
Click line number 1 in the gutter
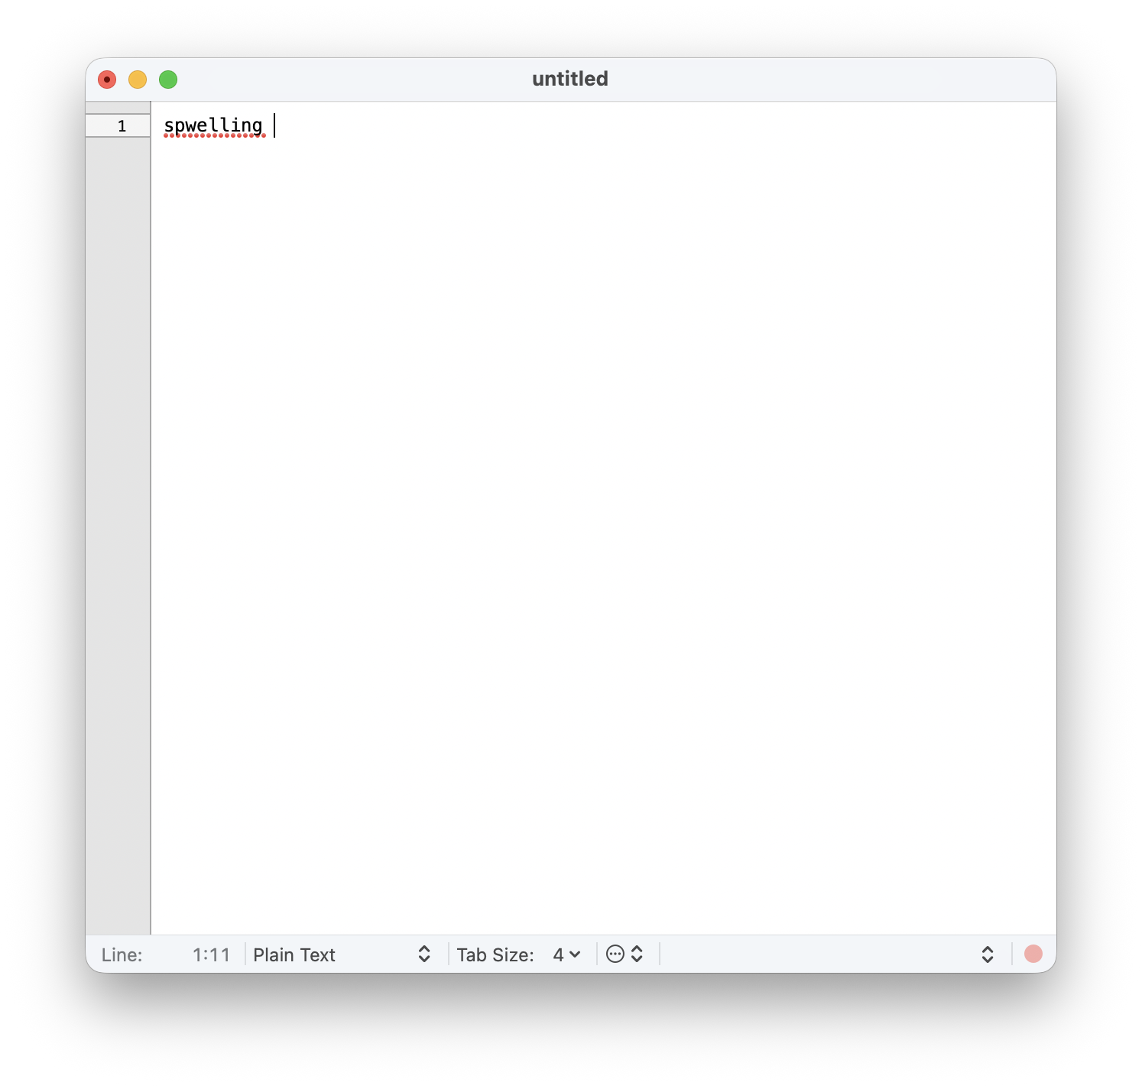pyautogui.click(x=122, y=126)
